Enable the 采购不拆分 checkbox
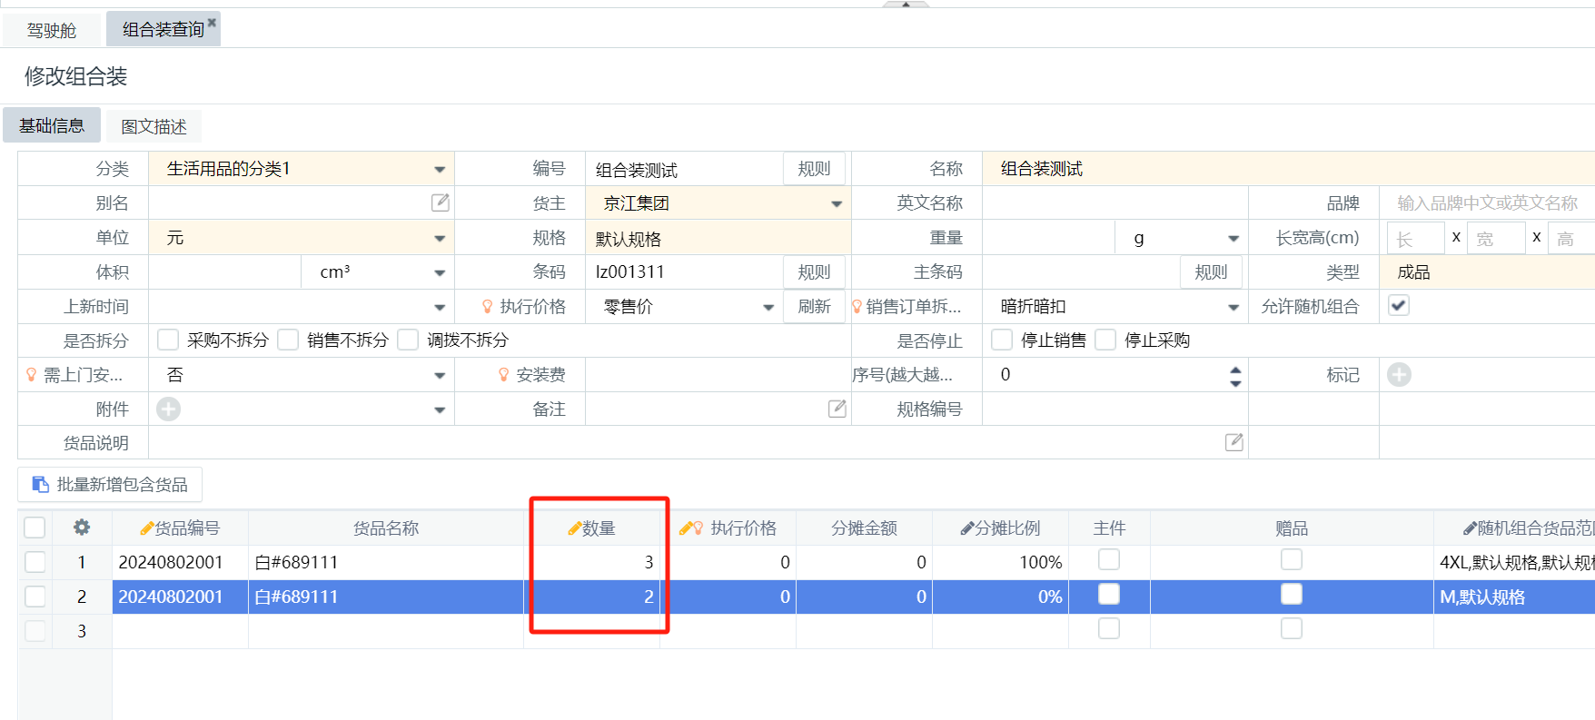Image resolution: width=1595 pixels, height=720 pixels. [168, 340]
